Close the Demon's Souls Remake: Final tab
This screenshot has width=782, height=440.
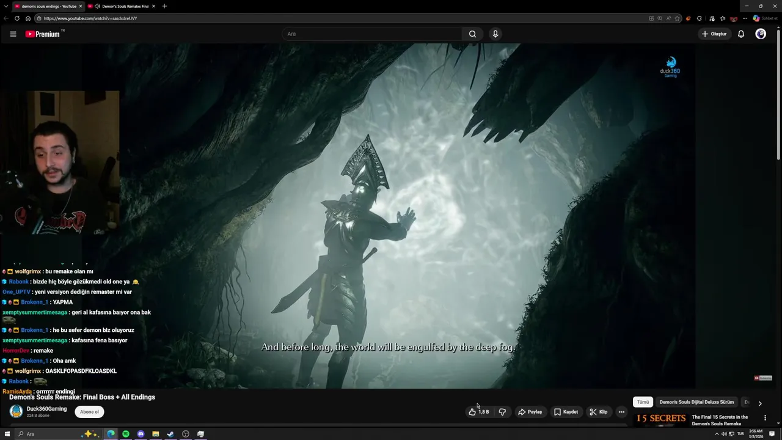coord(153,6)
